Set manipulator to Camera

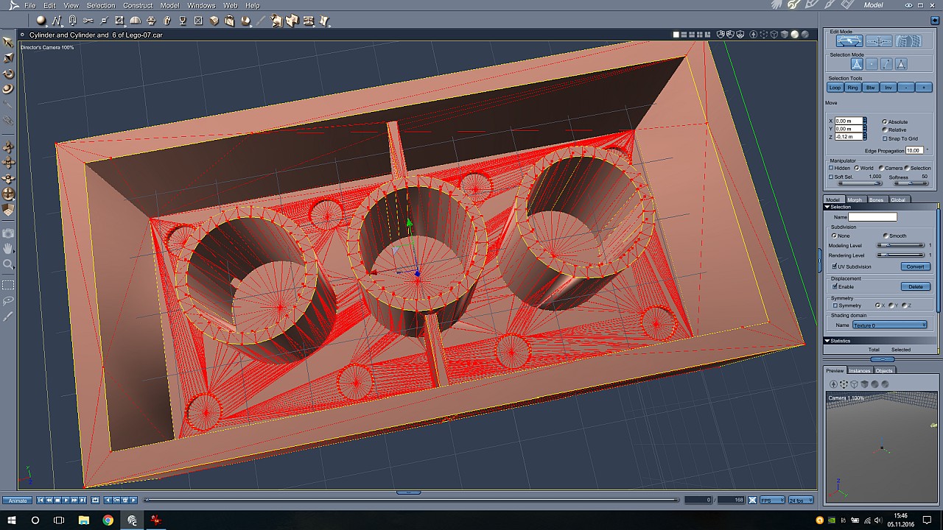pyautogui.click(x=881, y=168)
